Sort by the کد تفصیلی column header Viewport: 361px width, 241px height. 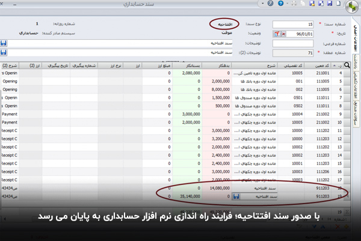point(291,66)
